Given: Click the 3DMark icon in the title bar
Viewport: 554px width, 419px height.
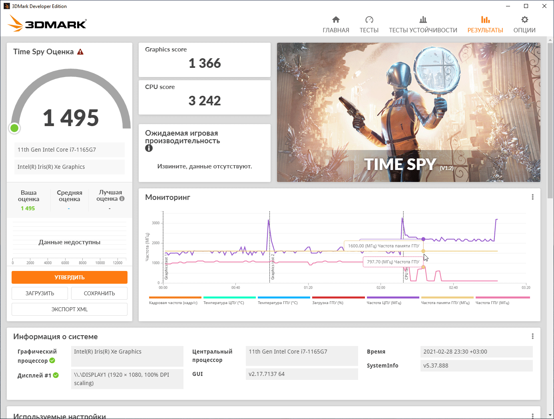Looking at the screenshot, I should 6,6.
